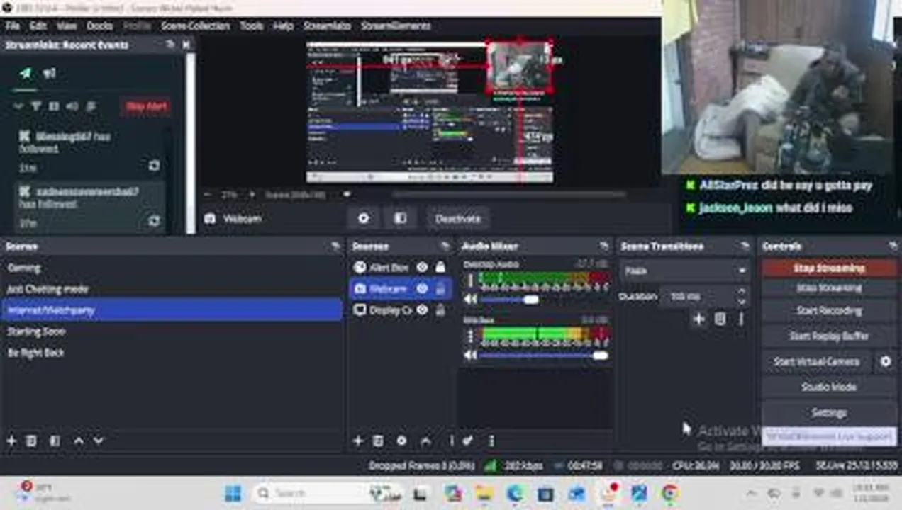Add a scene transition with plus icon

coord(698,319)
